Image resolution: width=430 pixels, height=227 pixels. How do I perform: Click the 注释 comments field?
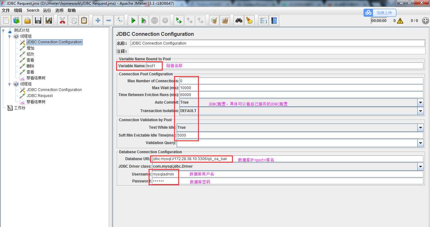coord(277,51)
